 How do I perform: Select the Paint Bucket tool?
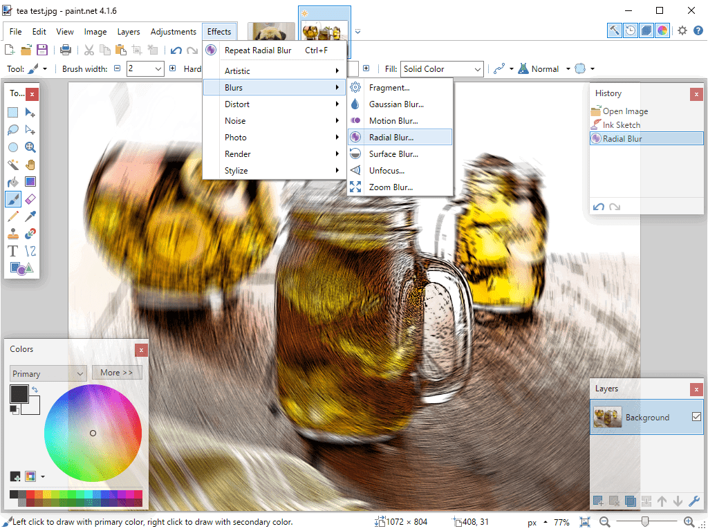click(12, 182)
